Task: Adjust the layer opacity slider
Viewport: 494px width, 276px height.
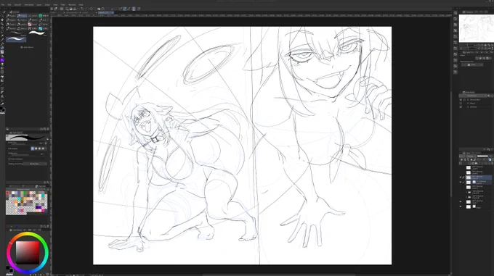Action: 482,156
